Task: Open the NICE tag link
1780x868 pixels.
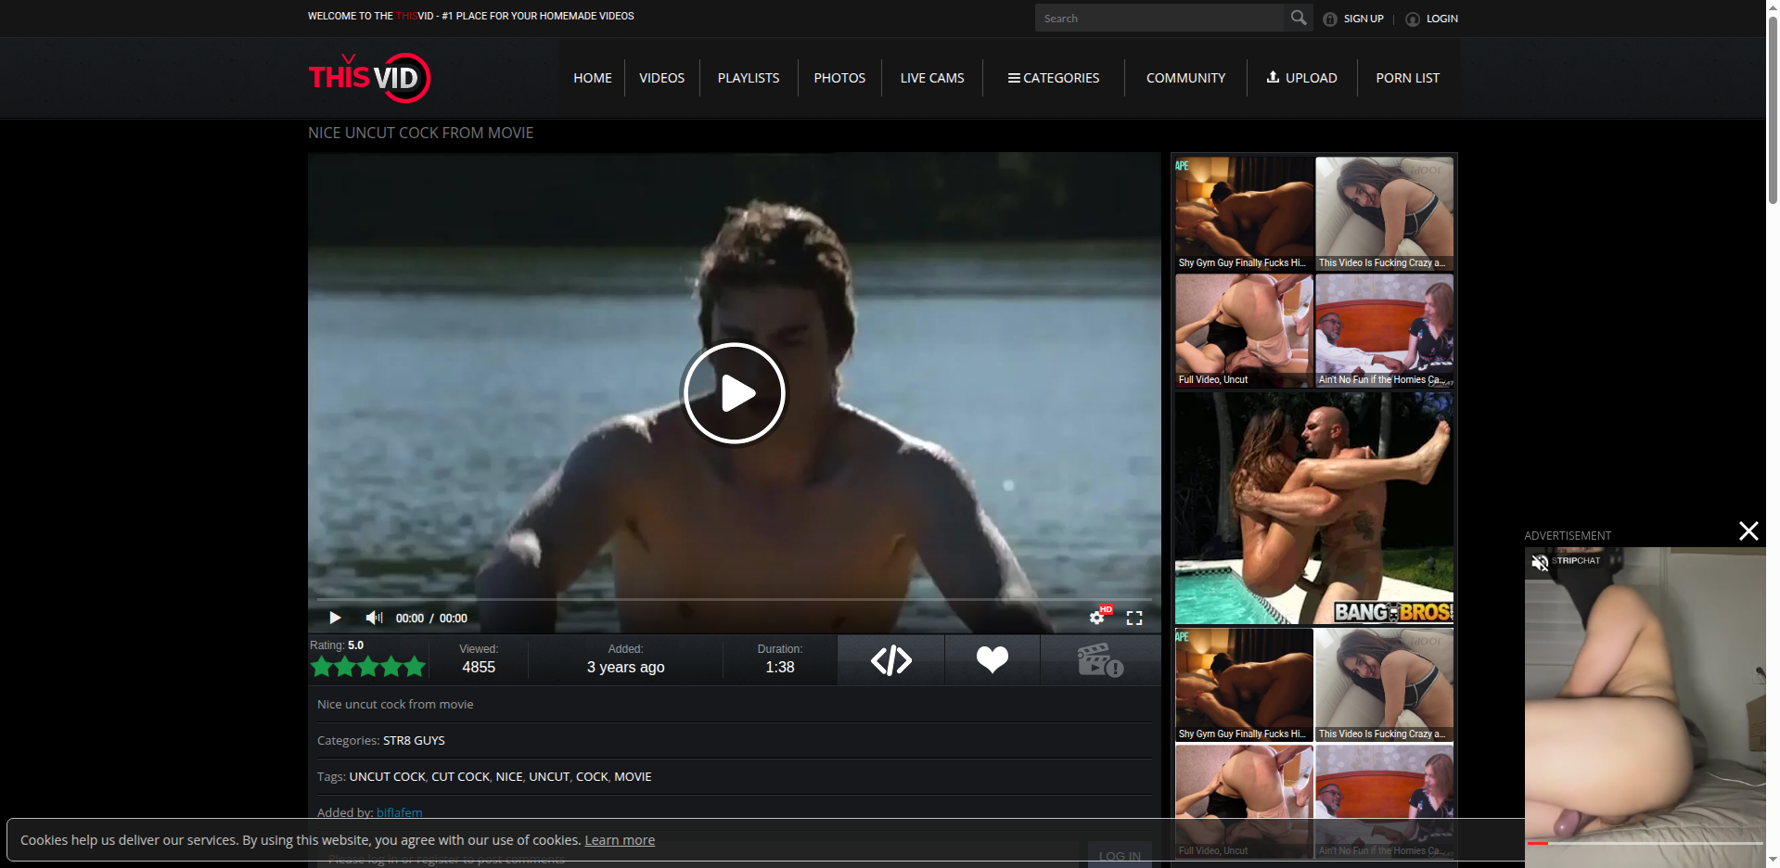Action: [x=509, y=776]
